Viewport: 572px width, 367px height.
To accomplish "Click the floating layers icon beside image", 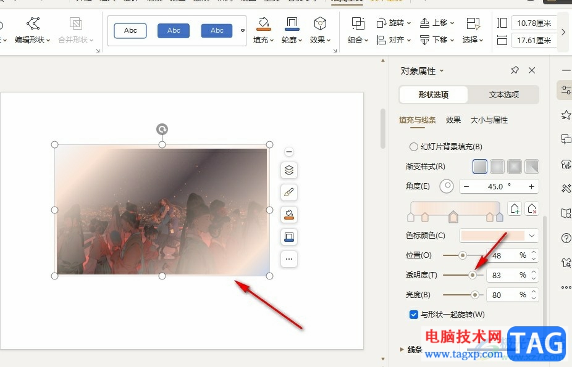I will (289, 170).
